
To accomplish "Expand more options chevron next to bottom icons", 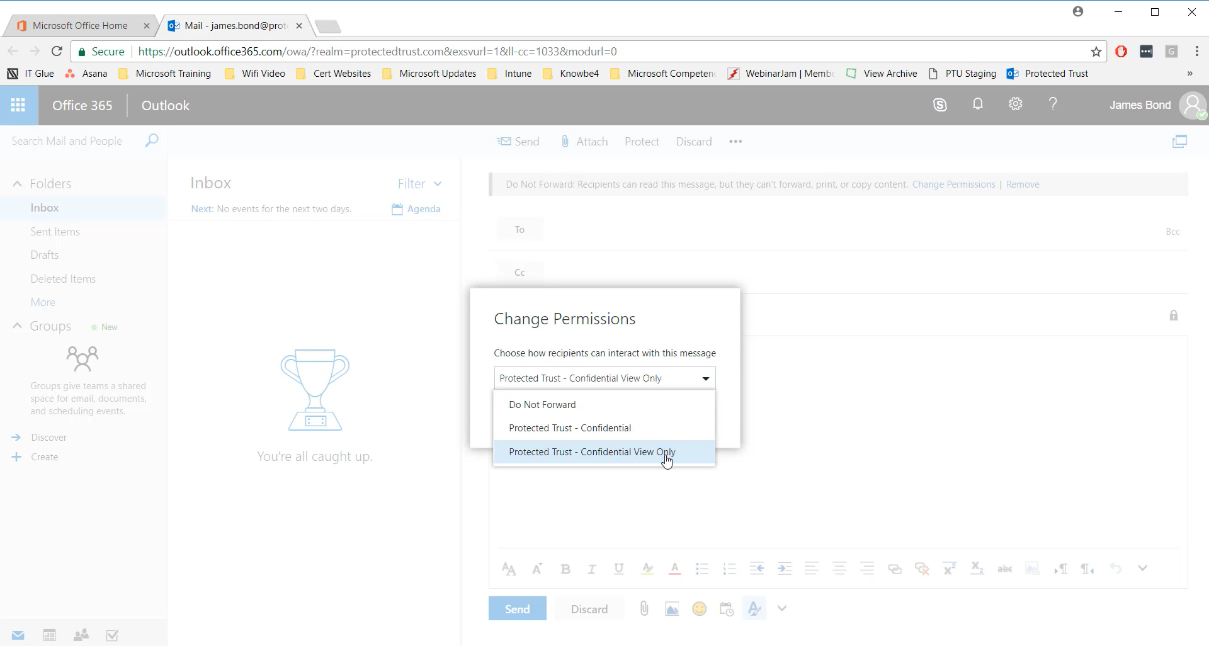I will [782, 609].
